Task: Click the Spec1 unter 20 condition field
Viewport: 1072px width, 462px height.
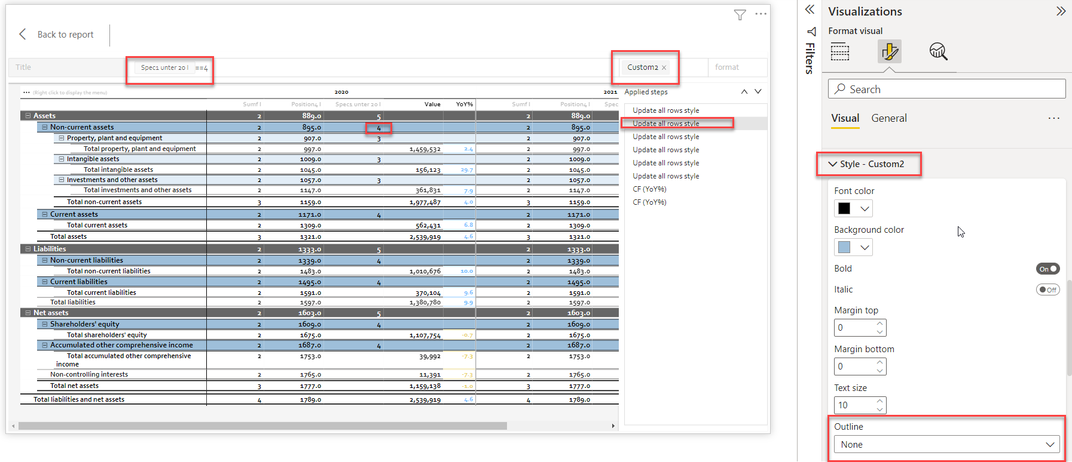Action: point(164,67)
